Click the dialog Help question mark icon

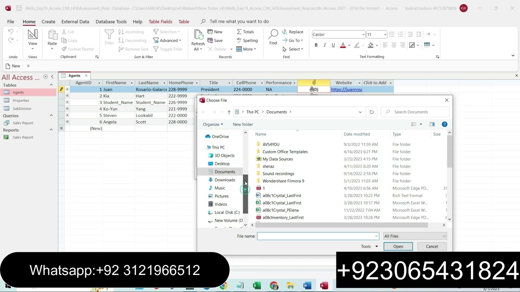(x=444, y=124)
